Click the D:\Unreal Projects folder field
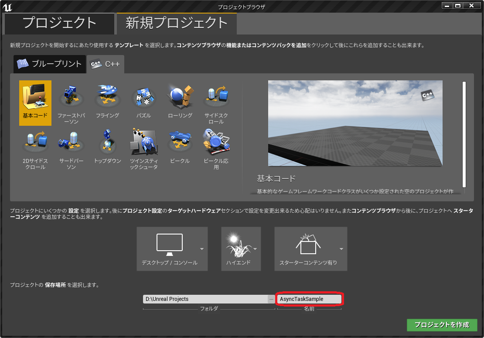Viewport: 484px width, 338px height. click(x=205, y=299)
